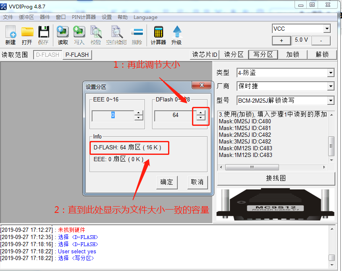This screenshot has width=342, height=271.
Task: Click the 擦除 (Erase) toolbar icon
Action: tap(137, 35)
